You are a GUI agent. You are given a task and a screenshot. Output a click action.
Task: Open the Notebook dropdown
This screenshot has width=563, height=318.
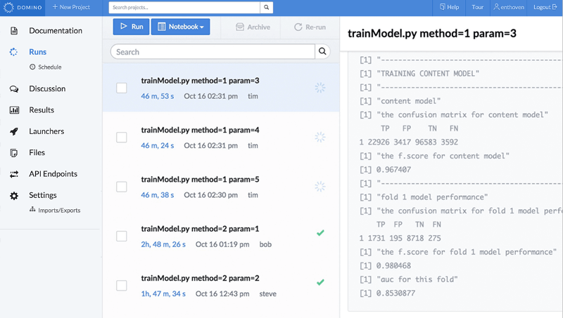click(180, 27)
